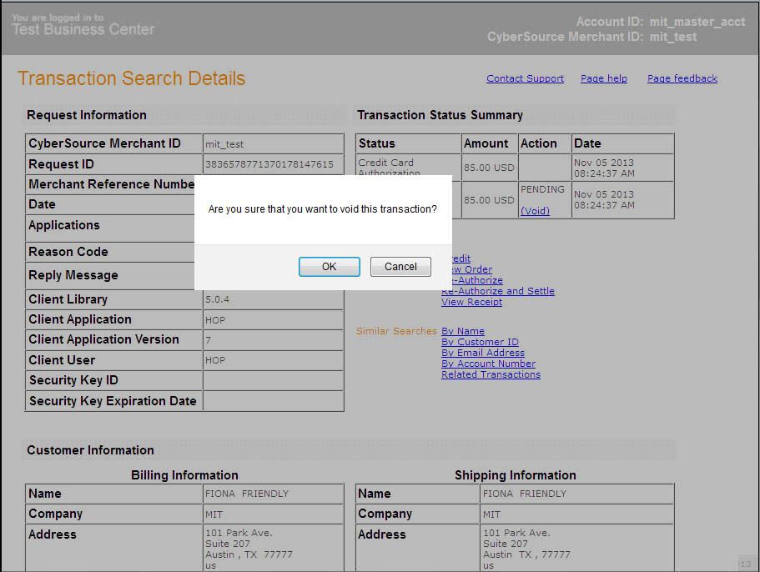Open Related Transactions
Image resolution: width=760 pixels, height=572 pixels.
coord(491,374)
